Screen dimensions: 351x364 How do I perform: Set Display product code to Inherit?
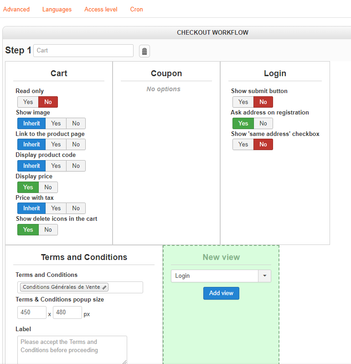pos(31,166)
